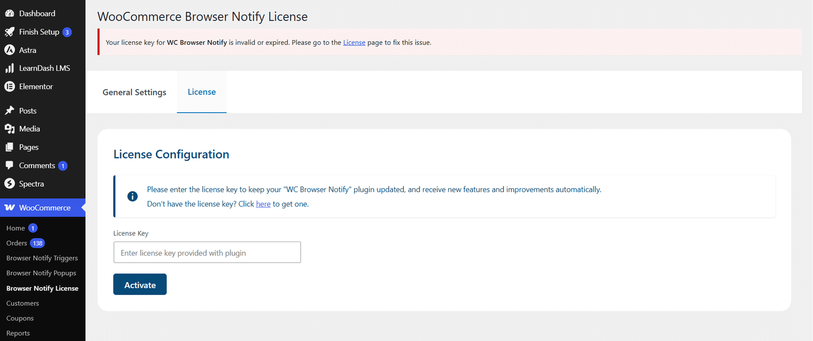
Task: Click the Comments badge showing 1
Action: (x=63, y=166)
